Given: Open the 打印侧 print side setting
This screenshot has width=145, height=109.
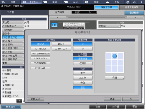Looking at the screenshot, I should click(109, 26).
